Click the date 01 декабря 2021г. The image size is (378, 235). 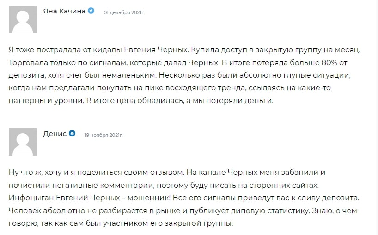pos(124,12)
